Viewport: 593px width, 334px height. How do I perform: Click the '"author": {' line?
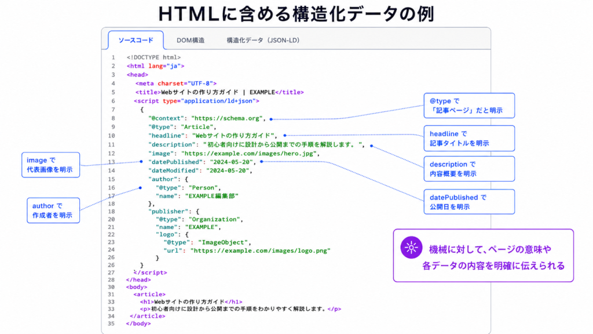click(x=168, y=179)
